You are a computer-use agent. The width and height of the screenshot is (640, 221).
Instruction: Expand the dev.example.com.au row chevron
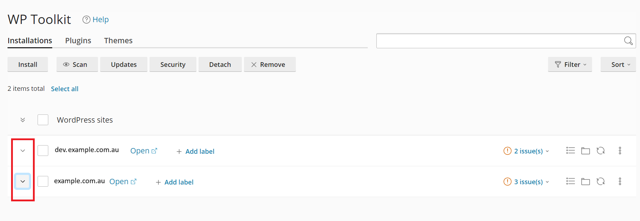pyautogui.click(x=23, y=151)
